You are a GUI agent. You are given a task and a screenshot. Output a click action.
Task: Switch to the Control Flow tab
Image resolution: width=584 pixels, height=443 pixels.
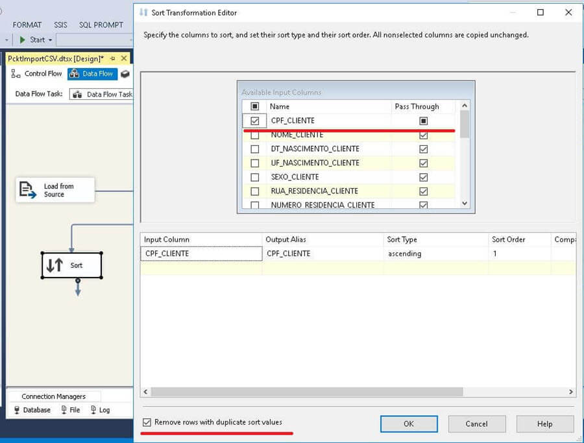(36, 74)
